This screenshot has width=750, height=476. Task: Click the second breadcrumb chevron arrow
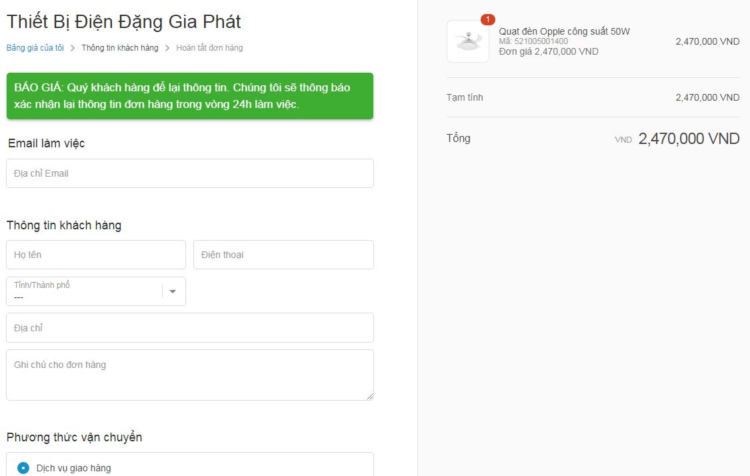(167, 48)
